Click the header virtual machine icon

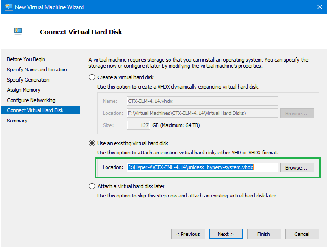click(x=19, y=32)
